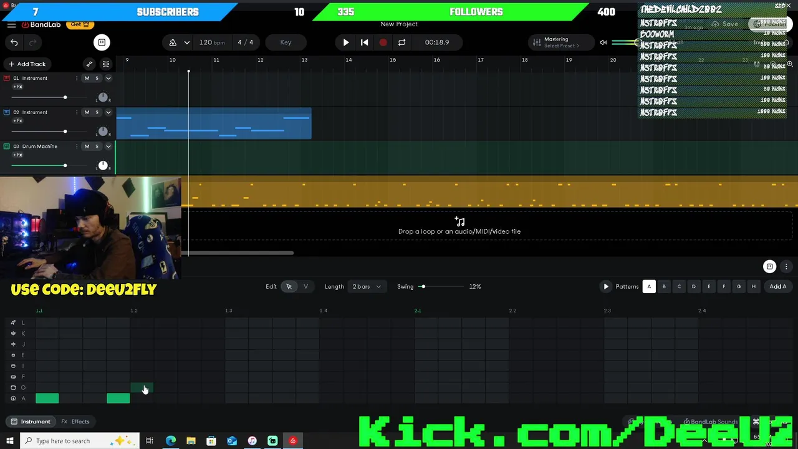The height and width of the screenshot is (449, 798).
Task: Click the drum pad icon for row O
Action: pos(13,387)
